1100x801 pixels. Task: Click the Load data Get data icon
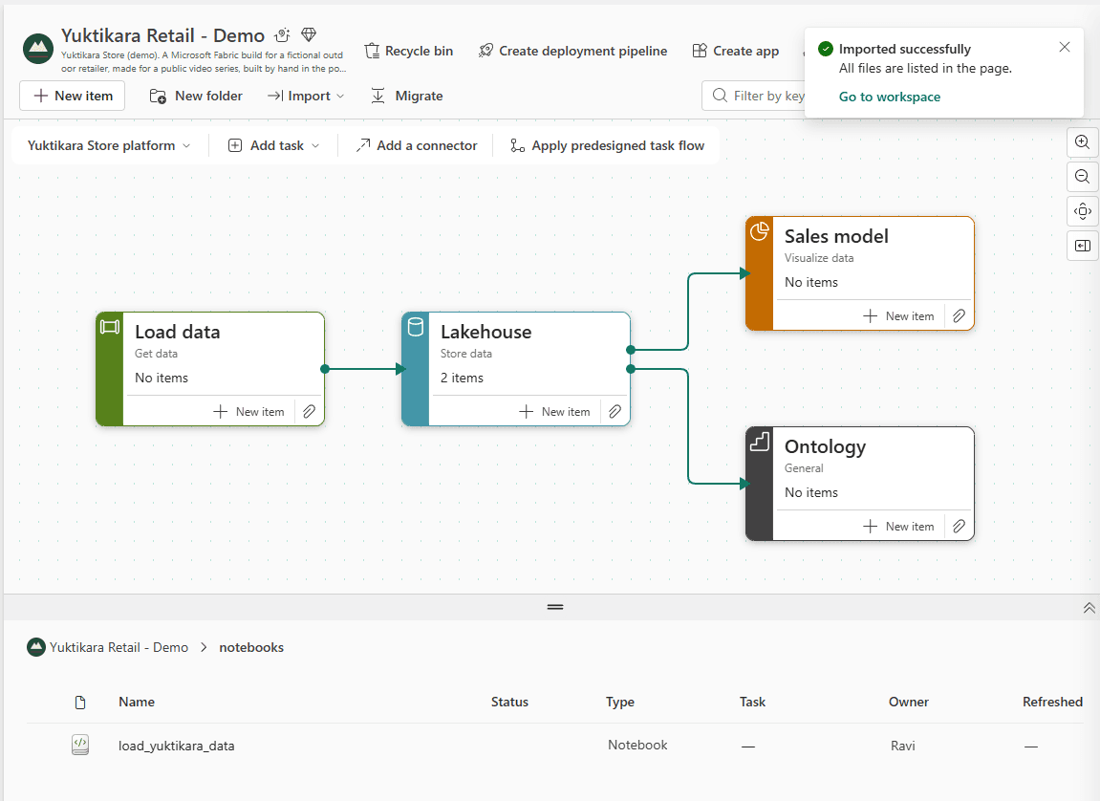[110, 327]
